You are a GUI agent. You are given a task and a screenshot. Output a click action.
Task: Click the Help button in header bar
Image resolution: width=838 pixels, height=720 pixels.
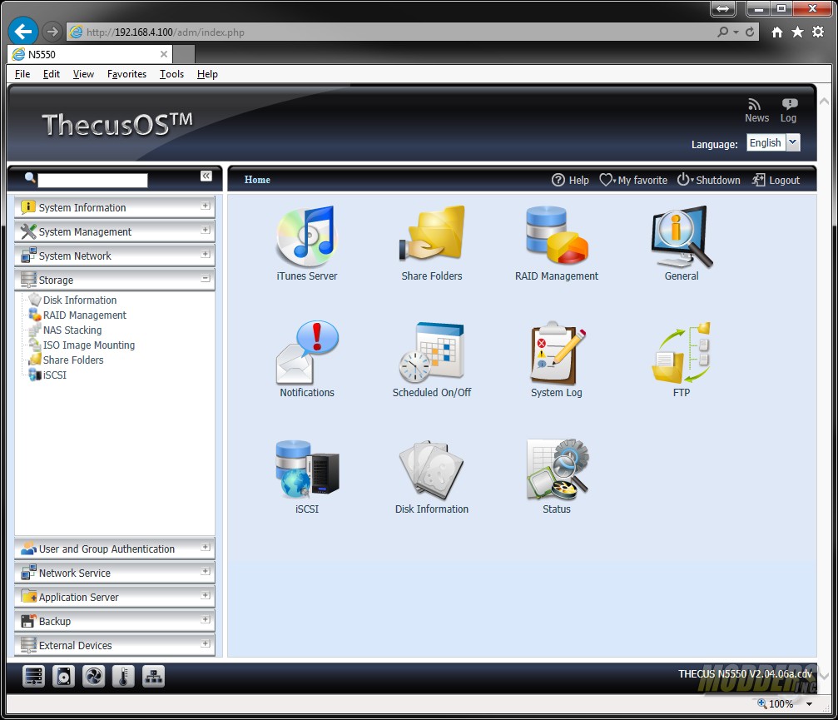570,180
